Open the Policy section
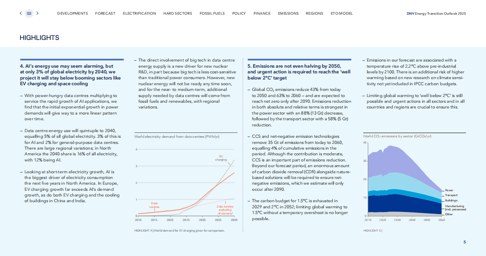486x256 pixels. [x=239, y=13]
